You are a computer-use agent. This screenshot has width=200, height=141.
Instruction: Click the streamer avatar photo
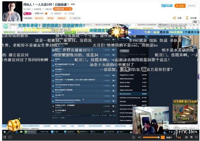coord(12,11)
